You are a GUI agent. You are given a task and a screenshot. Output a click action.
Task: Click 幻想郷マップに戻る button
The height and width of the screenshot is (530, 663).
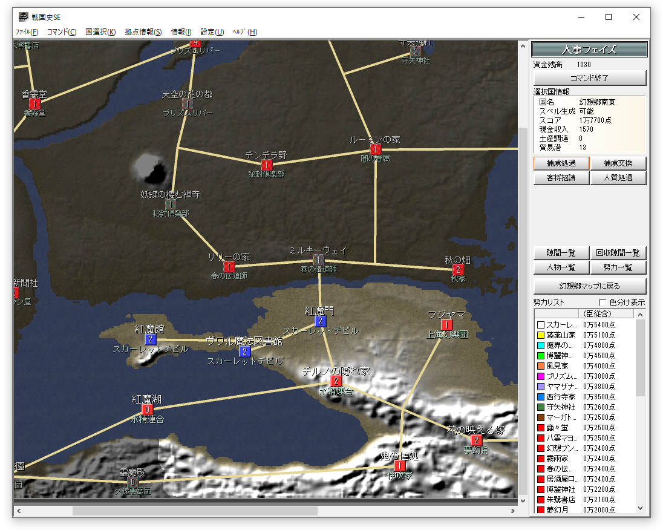590,286
